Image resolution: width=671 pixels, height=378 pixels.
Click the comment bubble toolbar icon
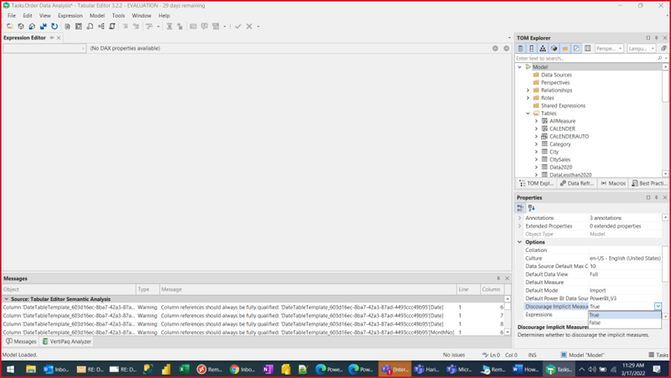tap(204, 27)
